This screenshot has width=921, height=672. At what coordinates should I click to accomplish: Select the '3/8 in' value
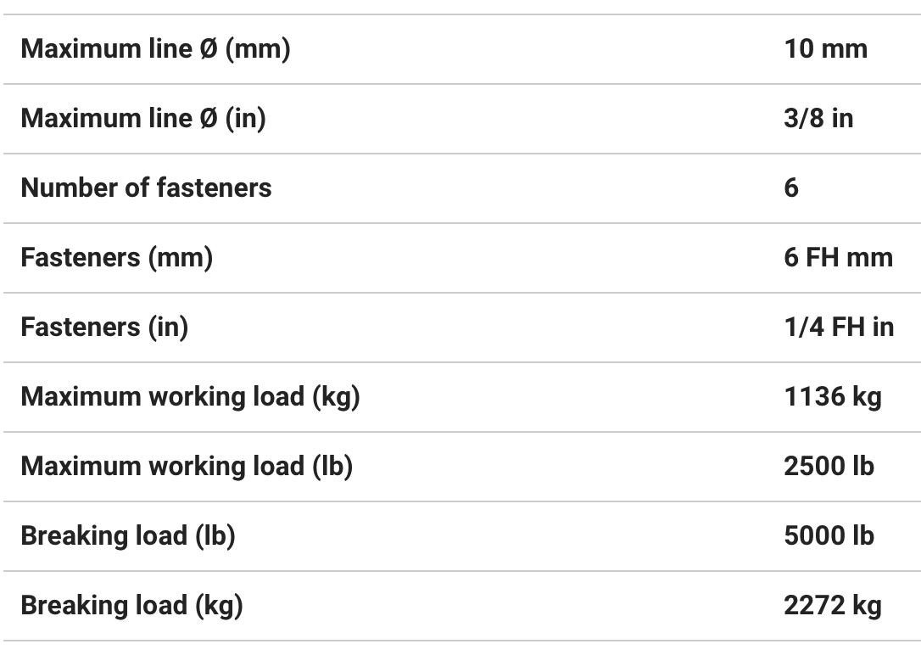point(818,119)
